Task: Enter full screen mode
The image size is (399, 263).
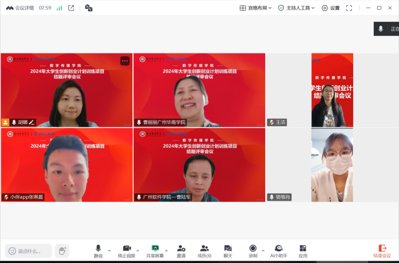Action: [349, 8]
